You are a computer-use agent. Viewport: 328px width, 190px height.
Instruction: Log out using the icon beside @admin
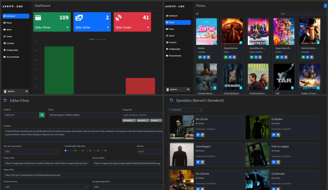tap(26, 91)
